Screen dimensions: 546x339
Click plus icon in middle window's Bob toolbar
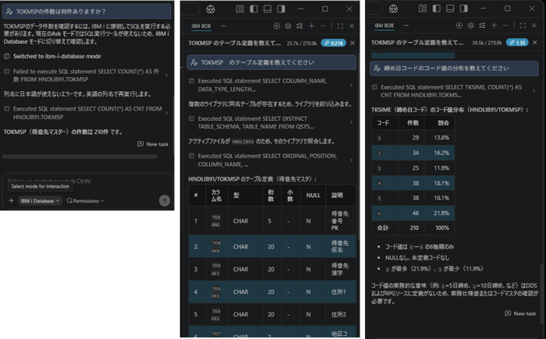(312, 26)
